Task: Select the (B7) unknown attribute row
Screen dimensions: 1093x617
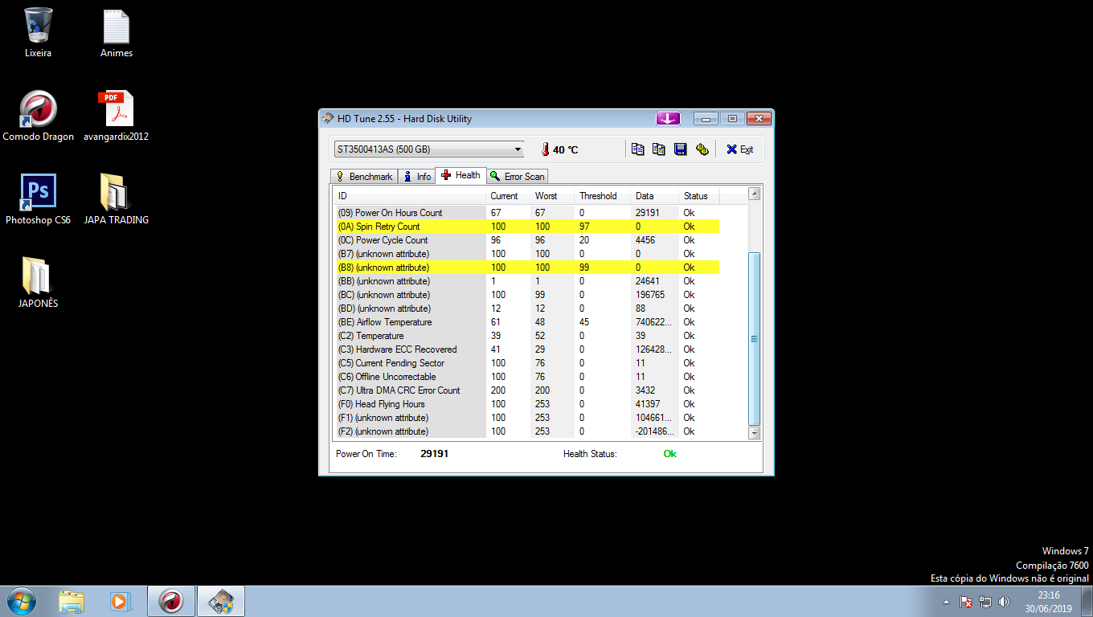Action: click(x=526, y=254)
